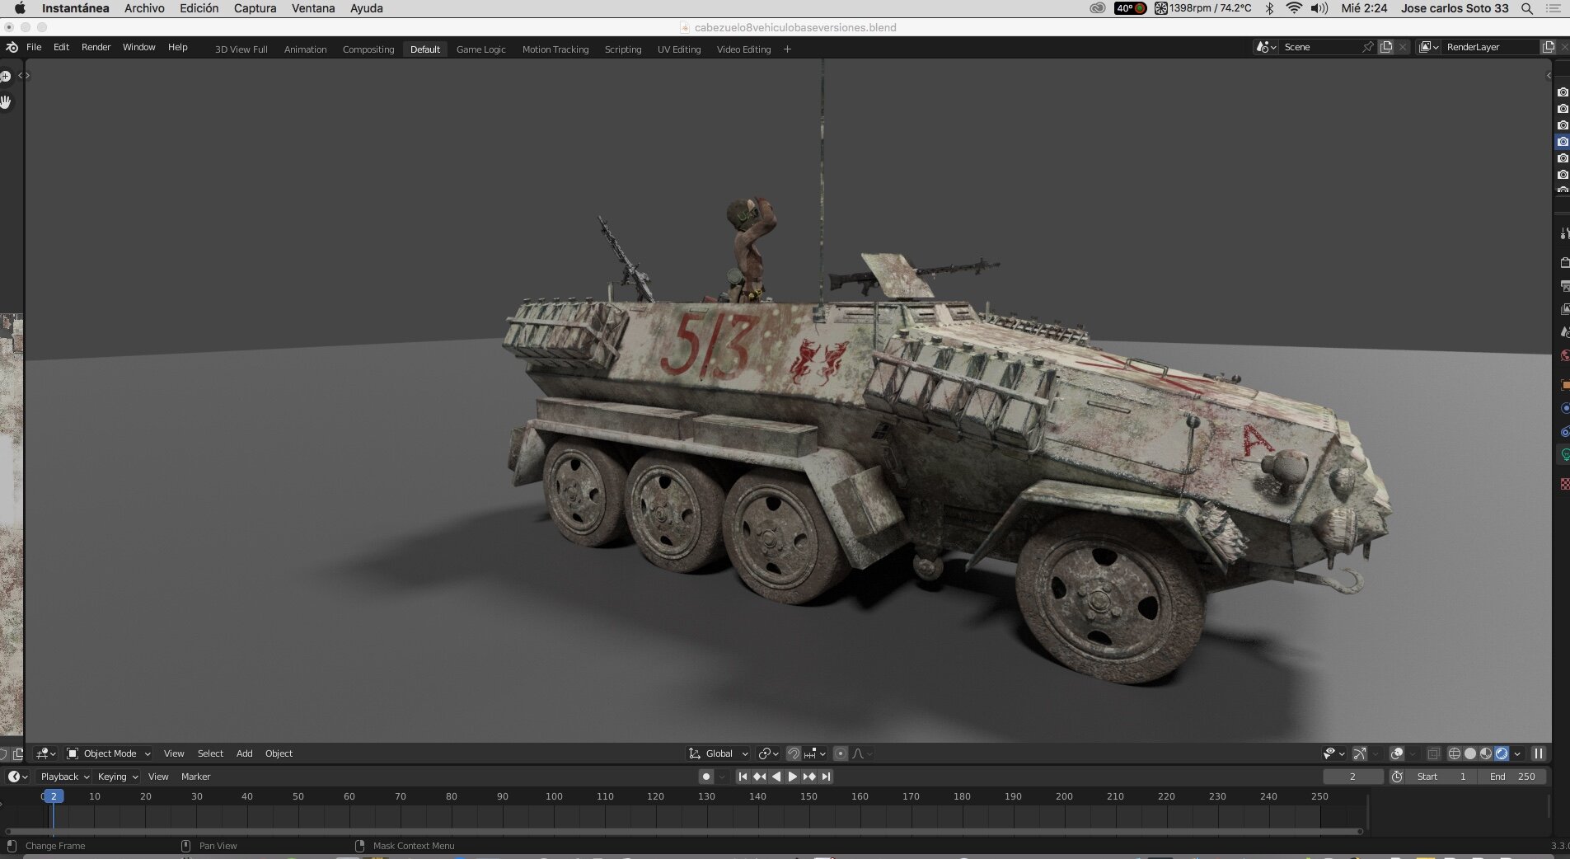Screen dimensions: 1570x859
Task: Open the snapping options dropdown
Action: [x=815, y=753]
